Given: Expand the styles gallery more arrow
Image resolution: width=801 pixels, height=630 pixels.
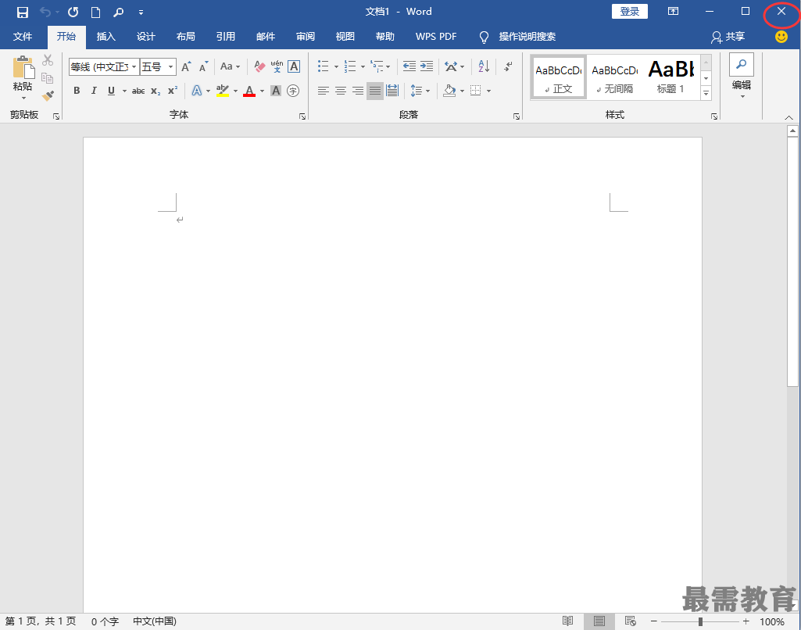Looking at the screenshot, I should [706, 94].
